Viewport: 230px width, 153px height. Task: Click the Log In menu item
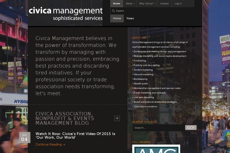tap(178, 3)
